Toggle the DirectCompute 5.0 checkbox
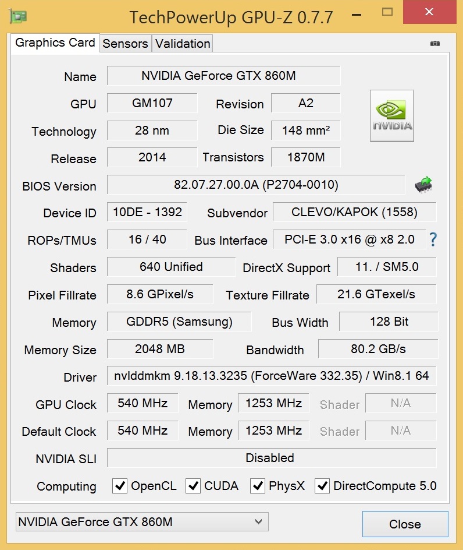 tap(322, 486)
